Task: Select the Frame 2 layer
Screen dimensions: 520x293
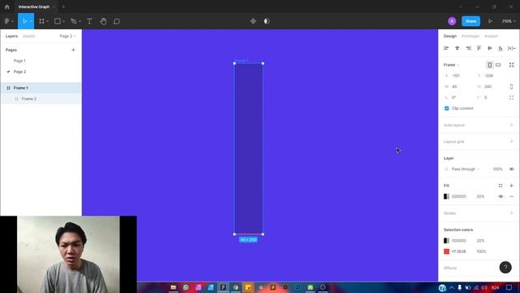Action: pos(41,99)
